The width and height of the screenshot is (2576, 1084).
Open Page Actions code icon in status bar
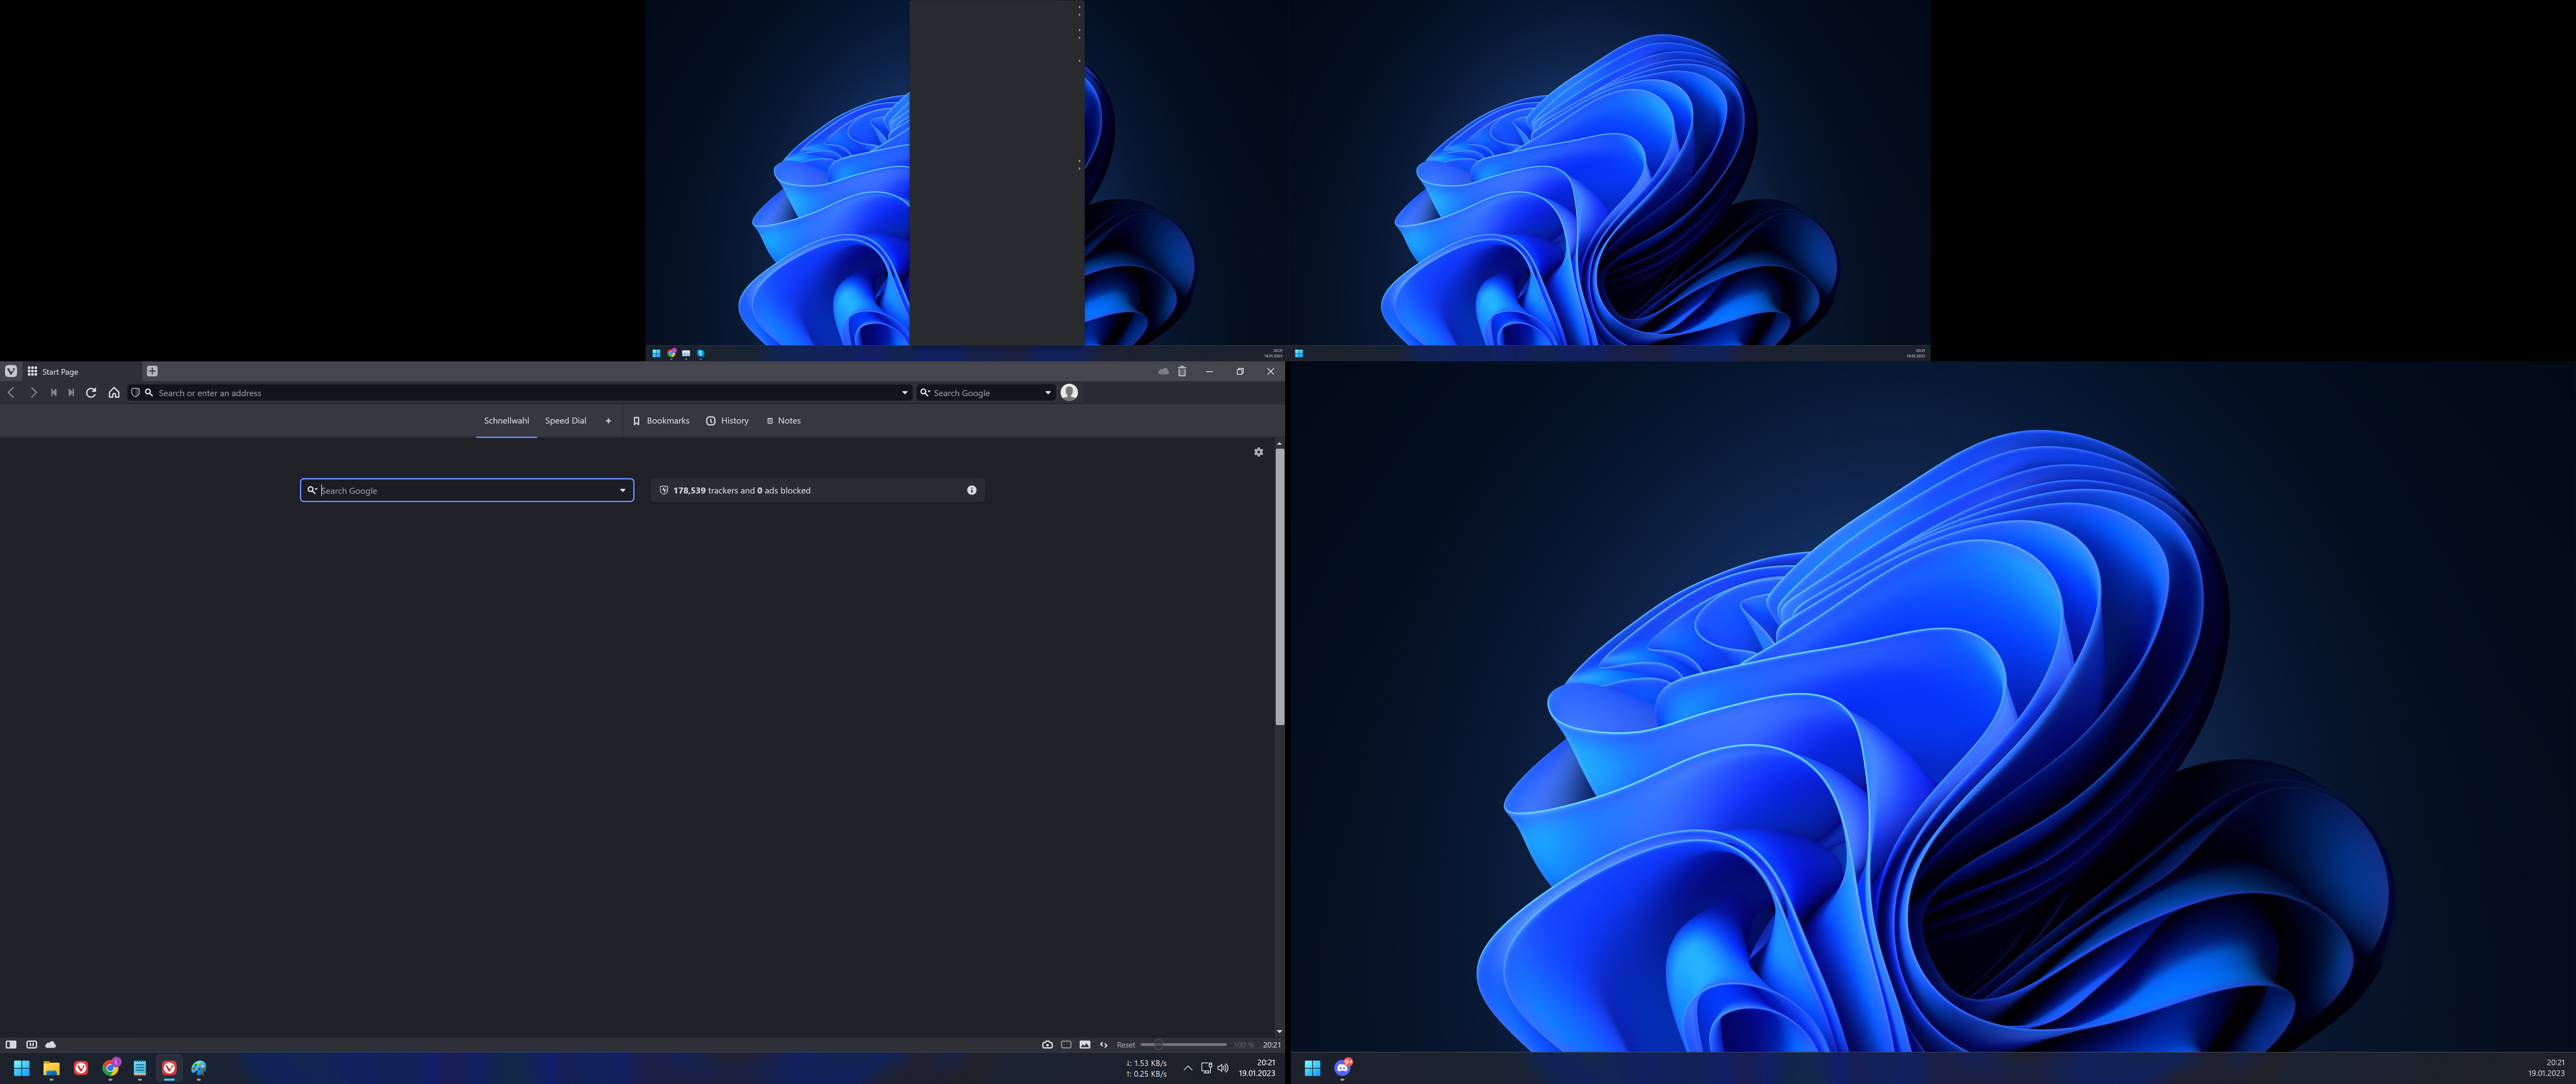pyautogui.click(x=1104, y=1045)
